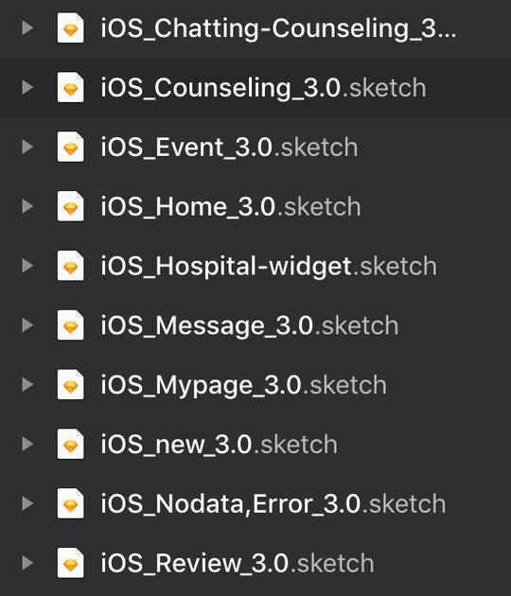Expand the iOS_Nodata,Error_3.0.sketch disclosure triangle
The image size is (511, 596).
pos(27,503)
